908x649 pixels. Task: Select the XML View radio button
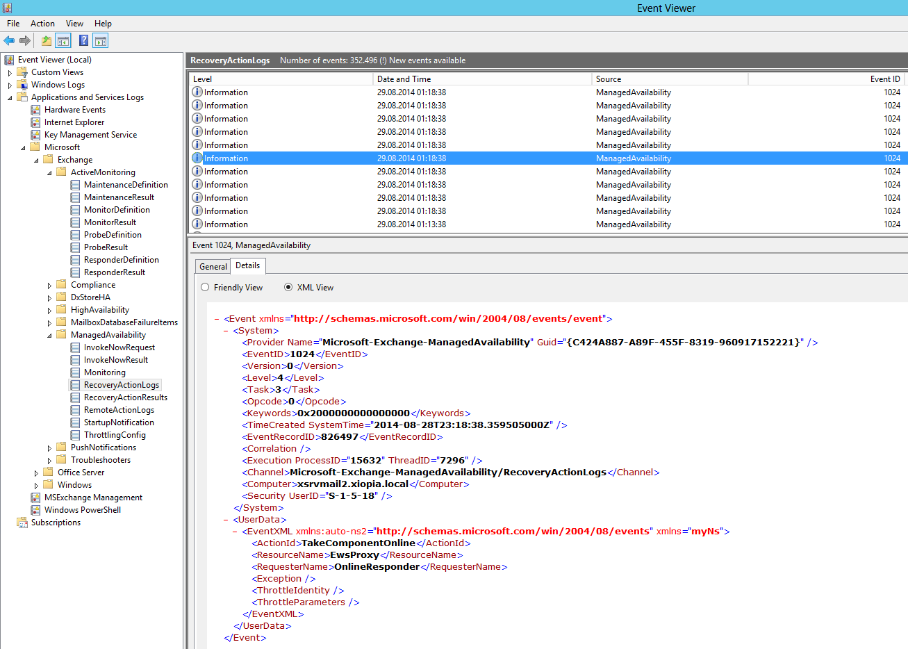288,287
